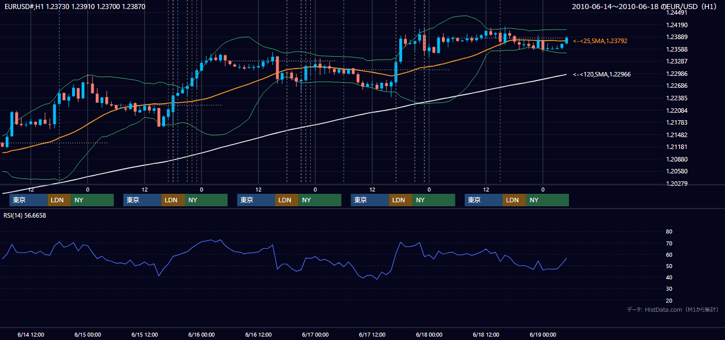Image resolution: width=725 pixels, height=340 pixels.
Task: Click RSI scale value 40
Action: pos(669,277)
